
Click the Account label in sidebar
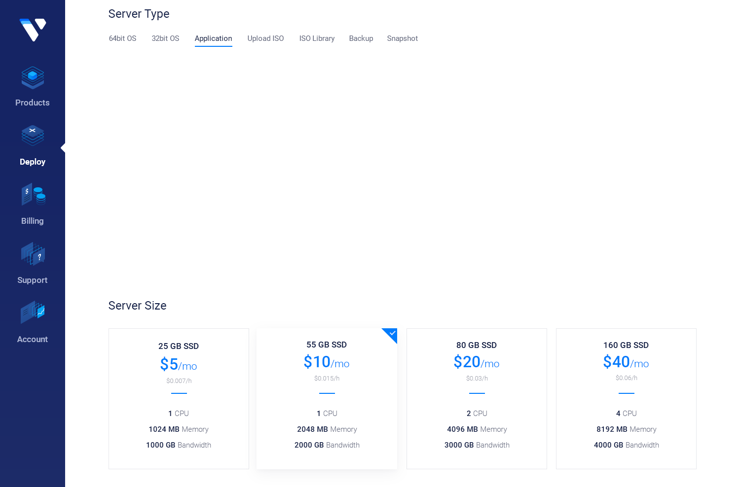click(33, 339)
